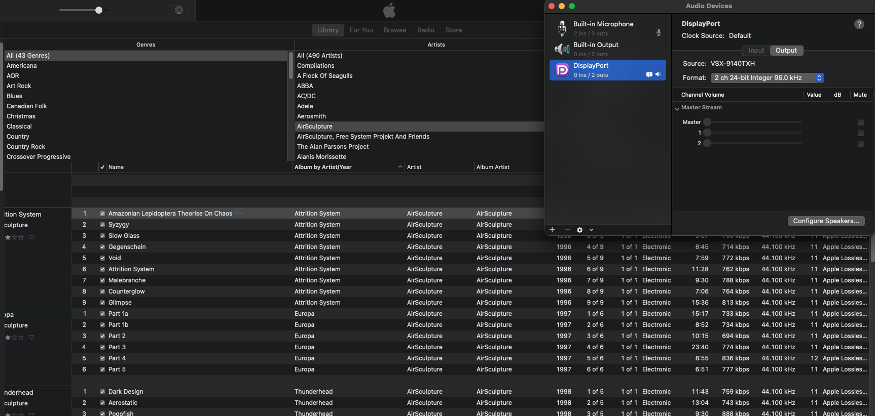Open the Audio Devices help question mark
The height and width of the screenshot is (416, 875).
859,24
